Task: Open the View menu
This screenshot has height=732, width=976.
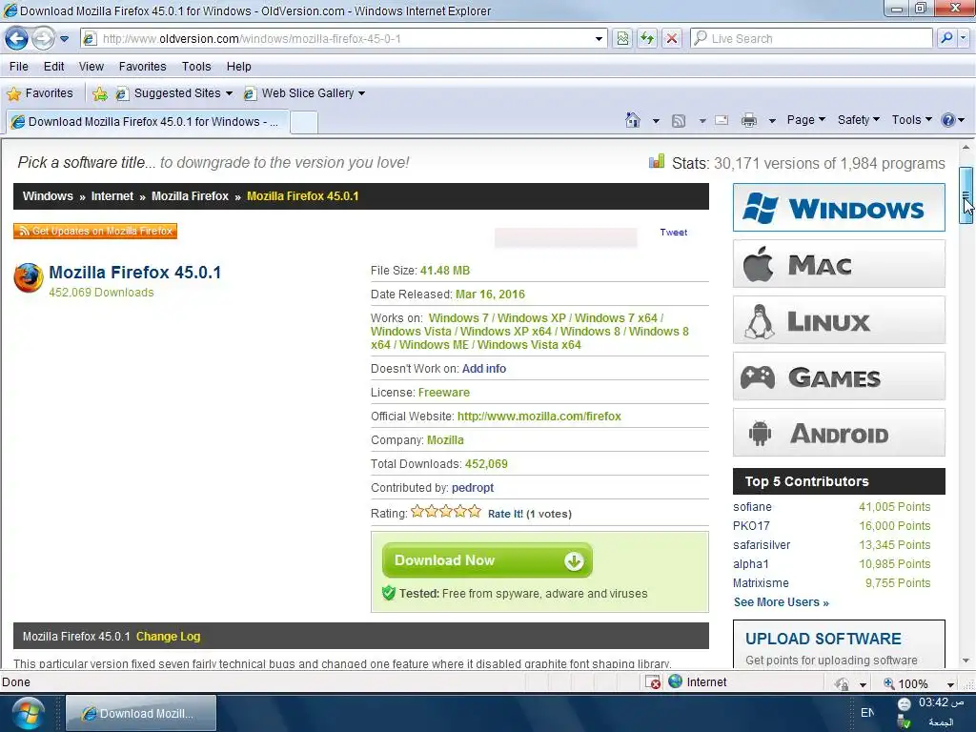Action: tap(91, 67)
